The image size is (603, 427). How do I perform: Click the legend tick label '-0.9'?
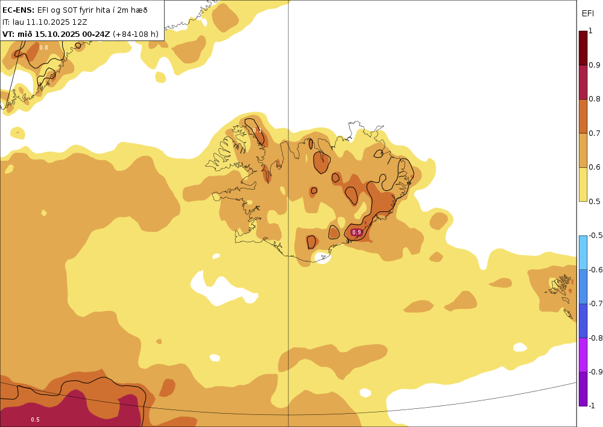click(x=596, y=371)
